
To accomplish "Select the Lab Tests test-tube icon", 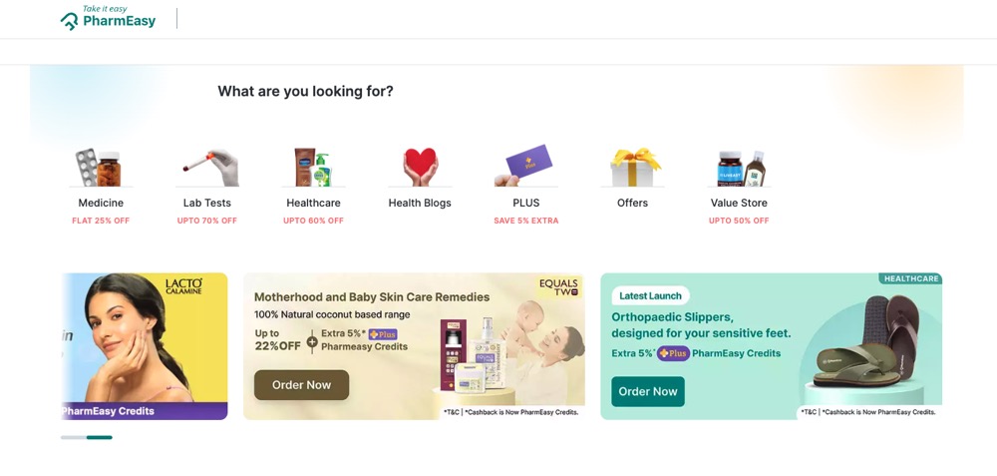I will pos(207,168).
